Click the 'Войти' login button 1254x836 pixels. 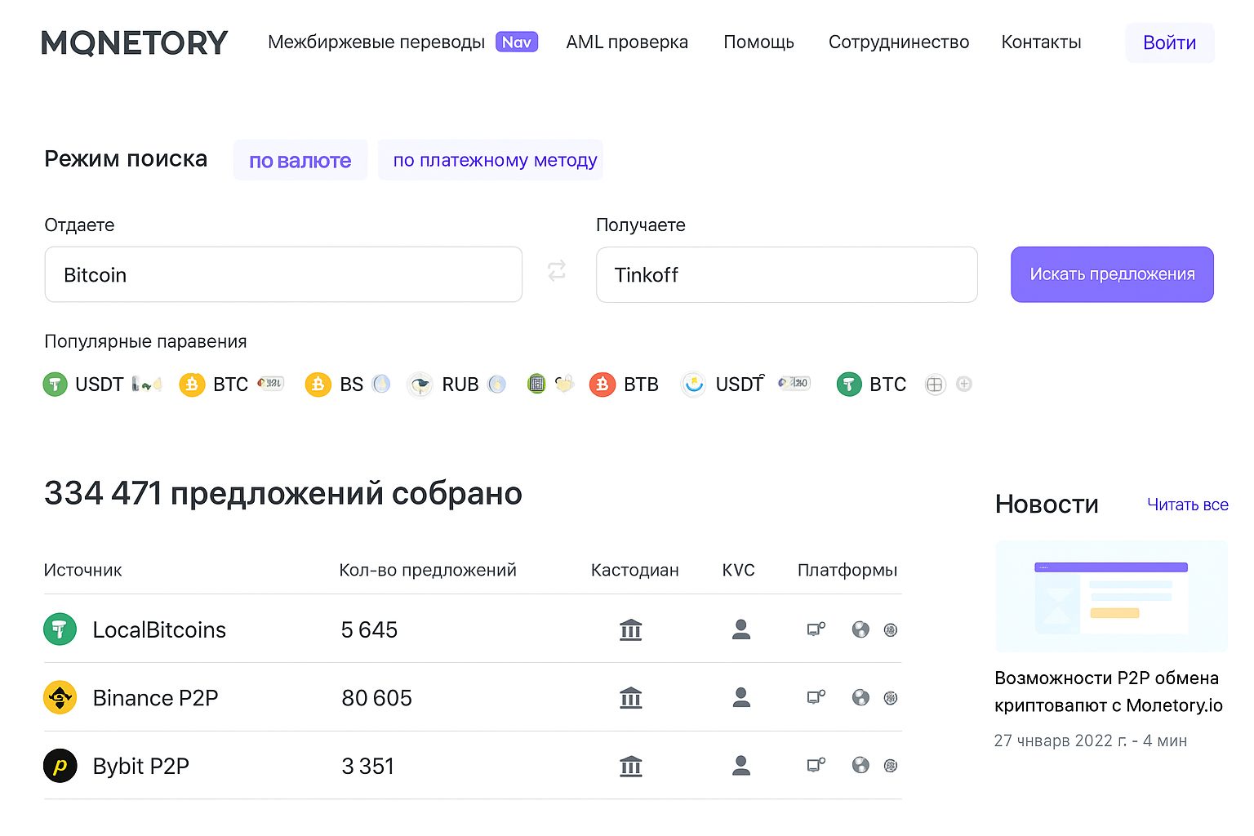[x=1168, y=42]
